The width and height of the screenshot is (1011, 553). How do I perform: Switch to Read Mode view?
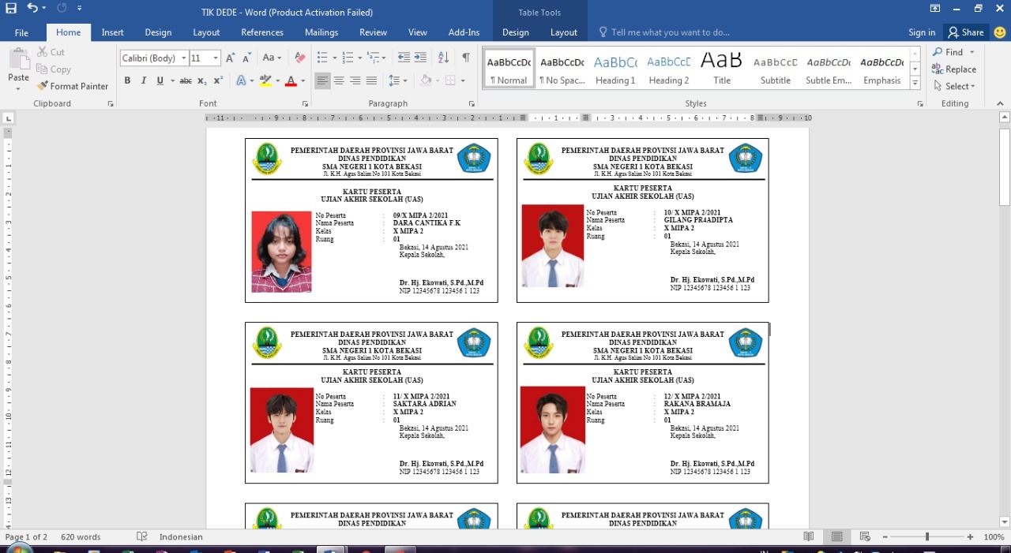(809, 537)
